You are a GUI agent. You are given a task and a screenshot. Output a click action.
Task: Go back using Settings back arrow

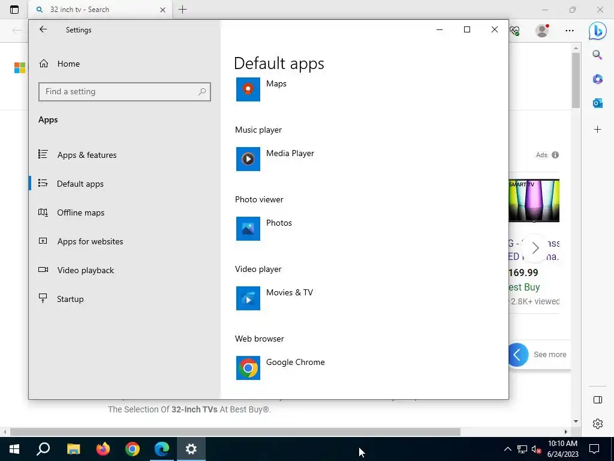(x=43, y=29)
